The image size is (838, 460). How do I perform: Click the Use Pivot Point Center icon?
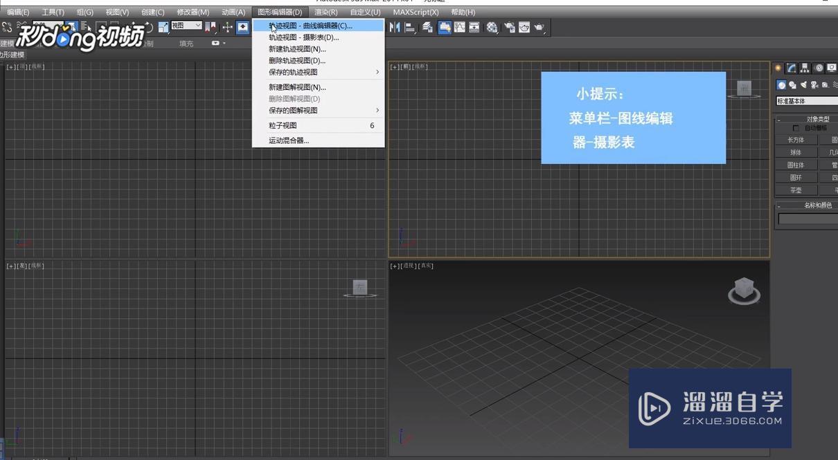[x=211, y=27]
